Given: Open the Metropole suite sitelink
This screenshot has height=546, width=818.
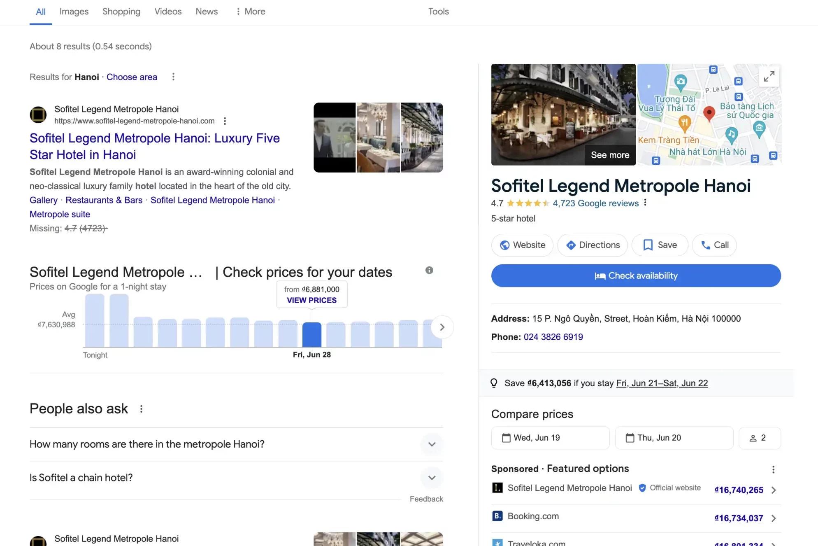Looking at the screenshot, I should pyautogui.click(x=60, y=214).
